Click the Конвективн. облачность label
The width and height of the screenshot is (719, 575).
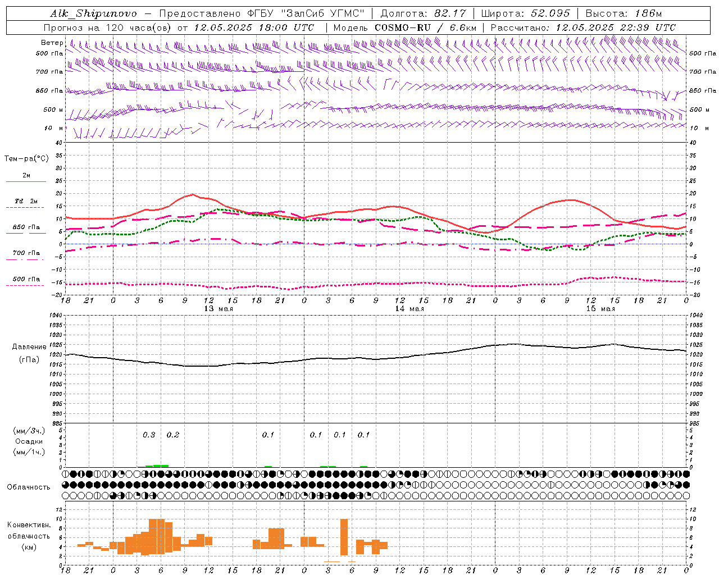[x=29, y=531]
